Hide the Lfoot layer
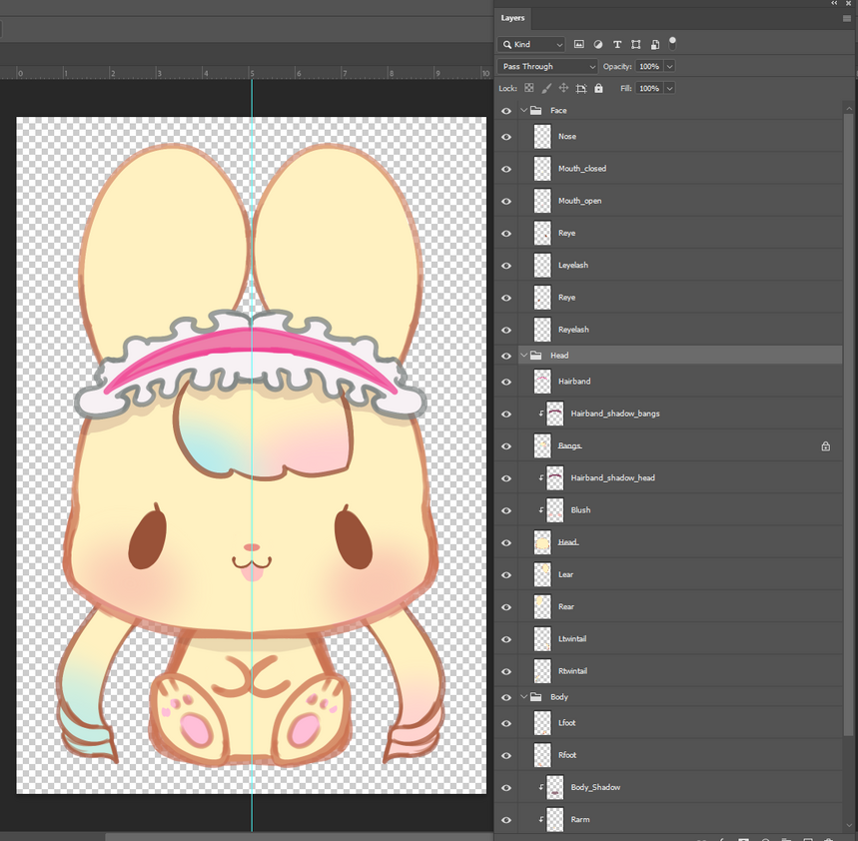858x841 pixels. [x=506, y=723]
